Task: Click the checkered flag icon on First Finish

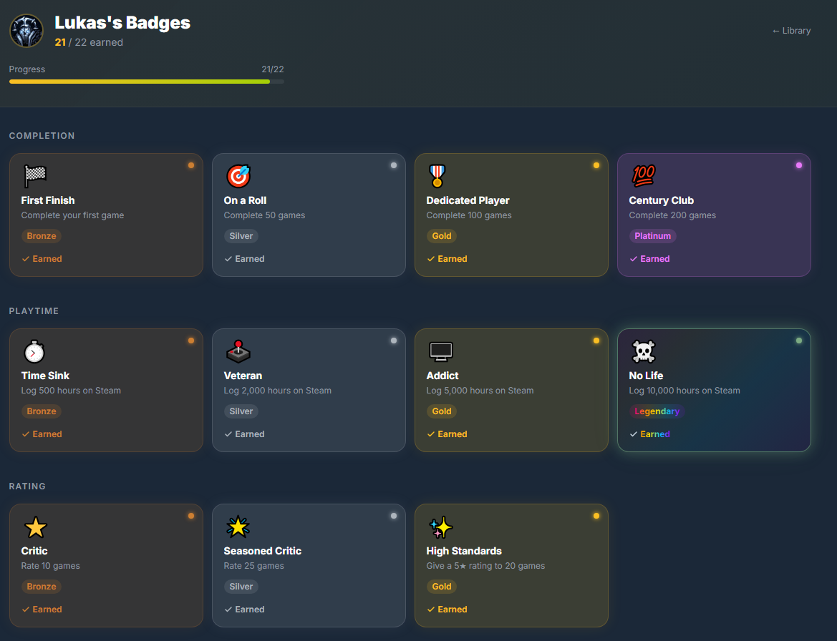Action: (35, 176)
